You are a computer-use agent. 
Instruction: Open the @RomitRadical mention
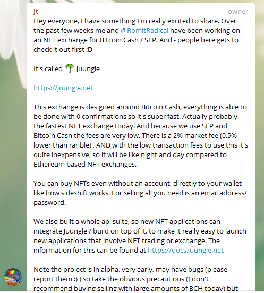(x=144, y=30)
